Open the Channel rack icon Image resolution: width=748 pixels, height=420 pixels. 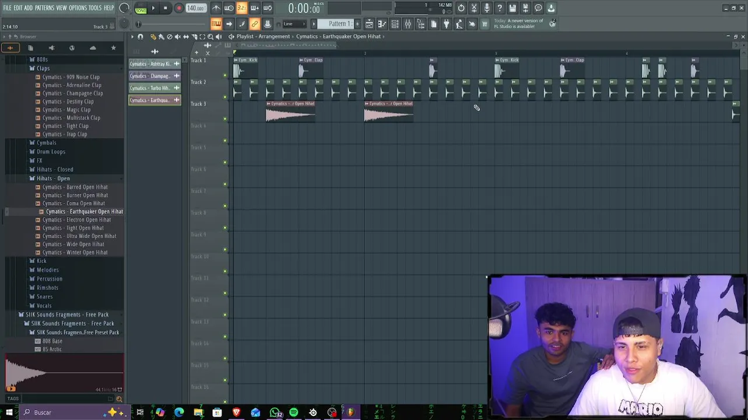pyautogui.click(x=395, y=24)
